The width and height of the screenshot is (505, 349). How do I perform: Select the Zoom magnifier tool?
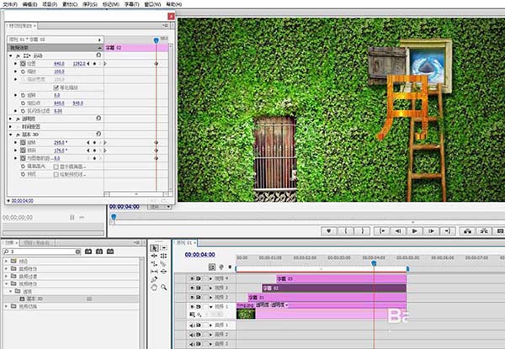(163, 288)
